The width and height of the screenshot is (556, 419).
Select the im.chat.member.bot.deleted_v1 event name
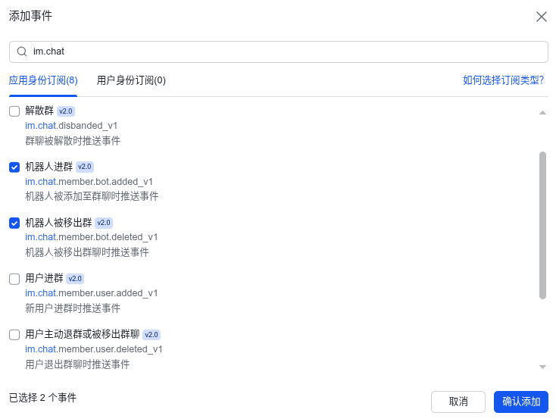(91, 237)
